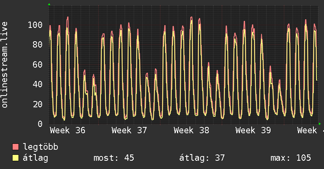324x169 pixels.
Task: Click the 40 y-axis tick label
Action: [38, 84]
